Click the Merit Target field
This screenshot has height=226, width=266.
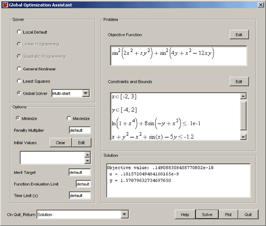pos(80,172)
